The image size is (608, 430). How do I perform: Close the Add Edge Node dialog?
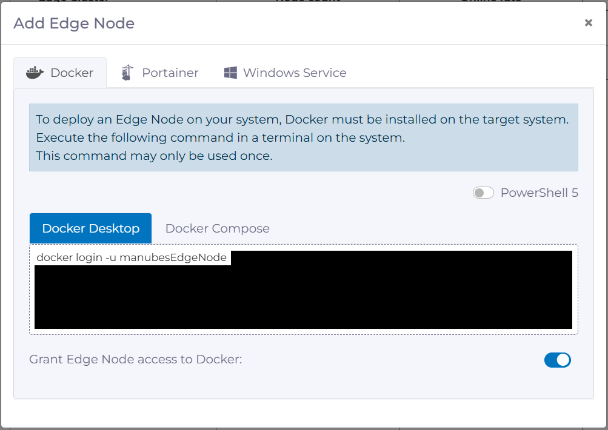587,22
